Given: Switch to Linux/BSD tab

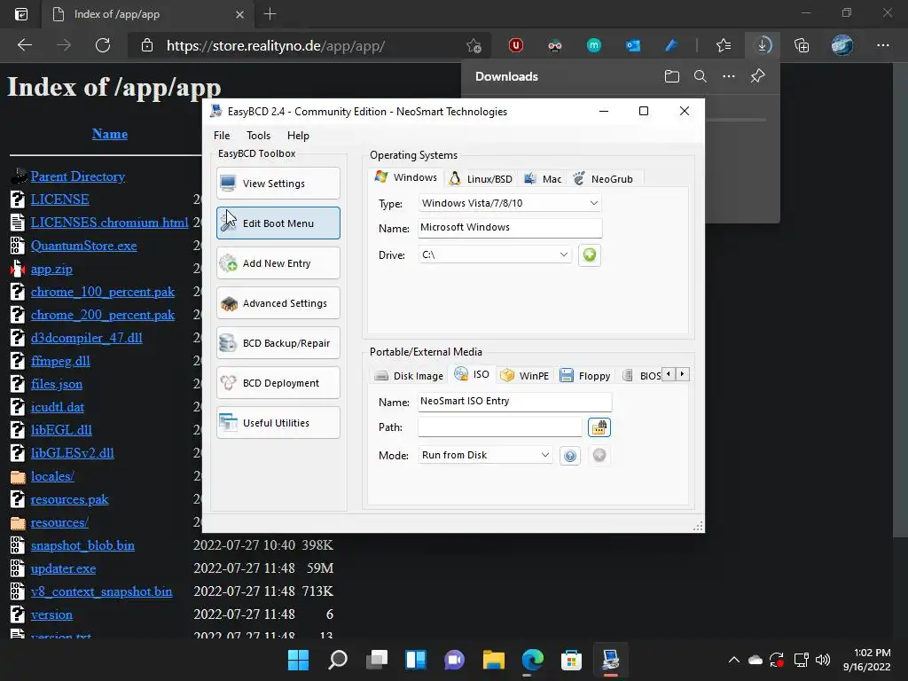Looking at the screenshot, I should (481, 179).
